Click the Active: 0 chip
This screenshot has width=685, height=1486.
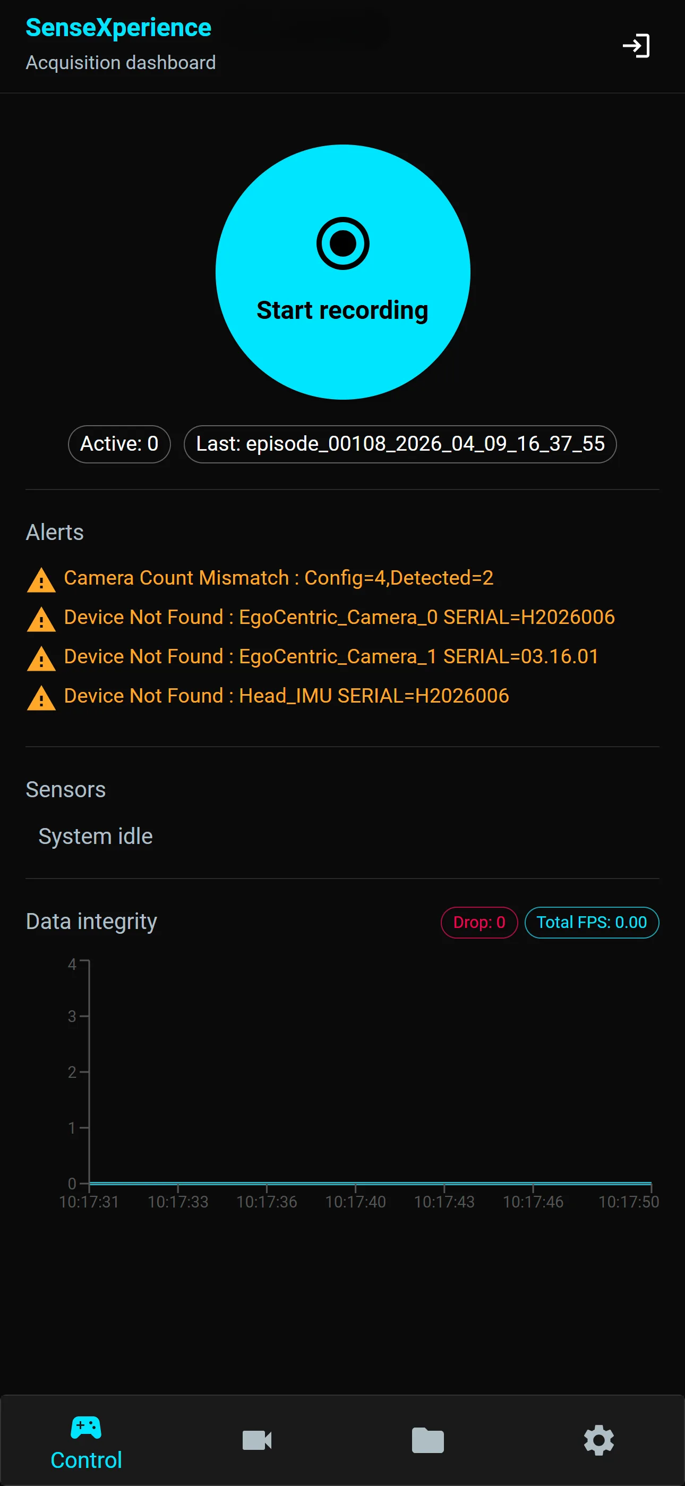[119, 444]
